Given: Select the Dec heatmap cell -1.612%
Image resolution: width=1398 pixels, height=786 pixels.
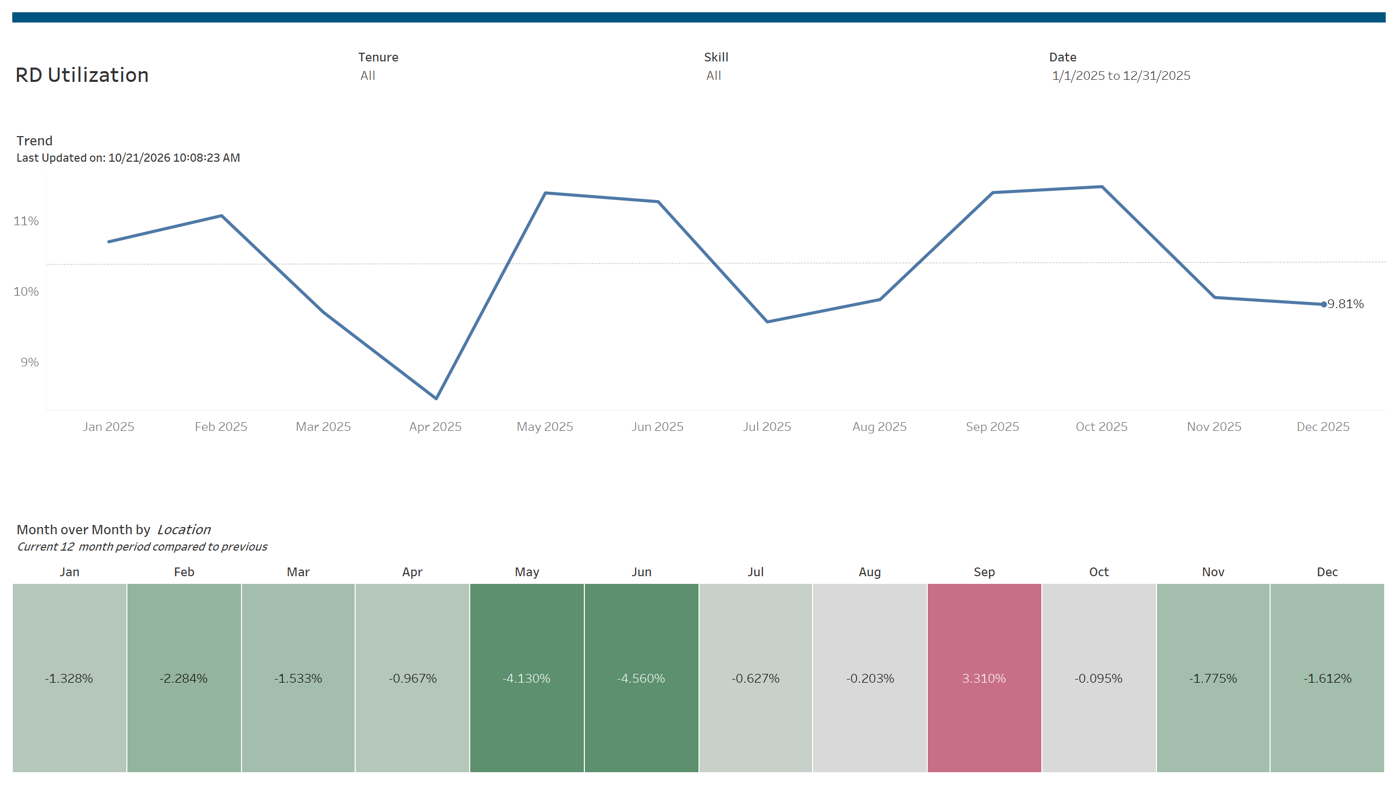Looking at the screenshot, I should (1327, 678).
